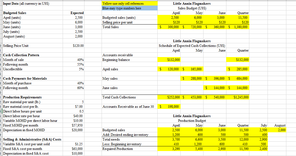Click the 11,590 quarter required production cell
Image resolution: width=296 pixels, height=156 pixels.
pos(238,149)
